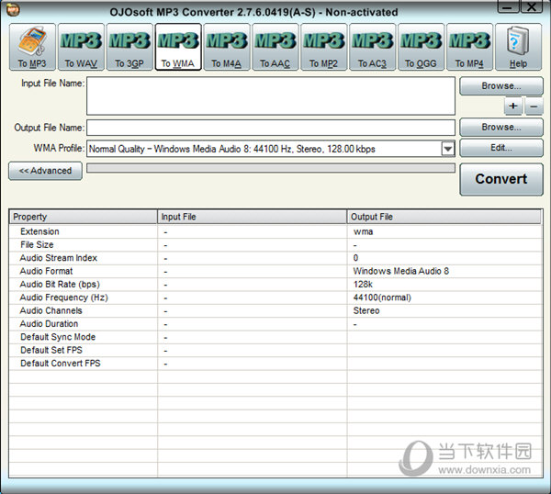Remove a file with the minus button

[534, 107]
